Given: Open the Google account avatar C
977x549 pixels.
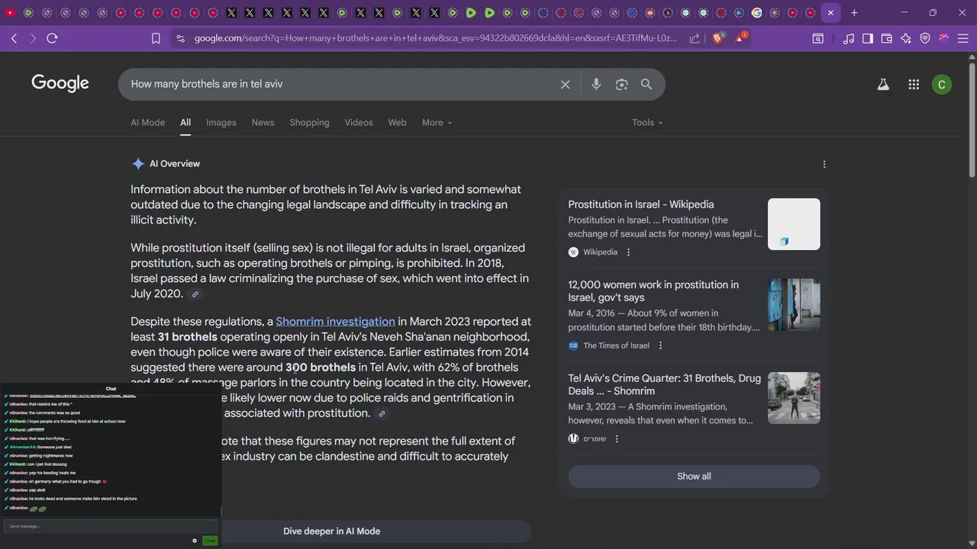Looking at the screenshot, I should pyautogui.click(x=942, y=85).
